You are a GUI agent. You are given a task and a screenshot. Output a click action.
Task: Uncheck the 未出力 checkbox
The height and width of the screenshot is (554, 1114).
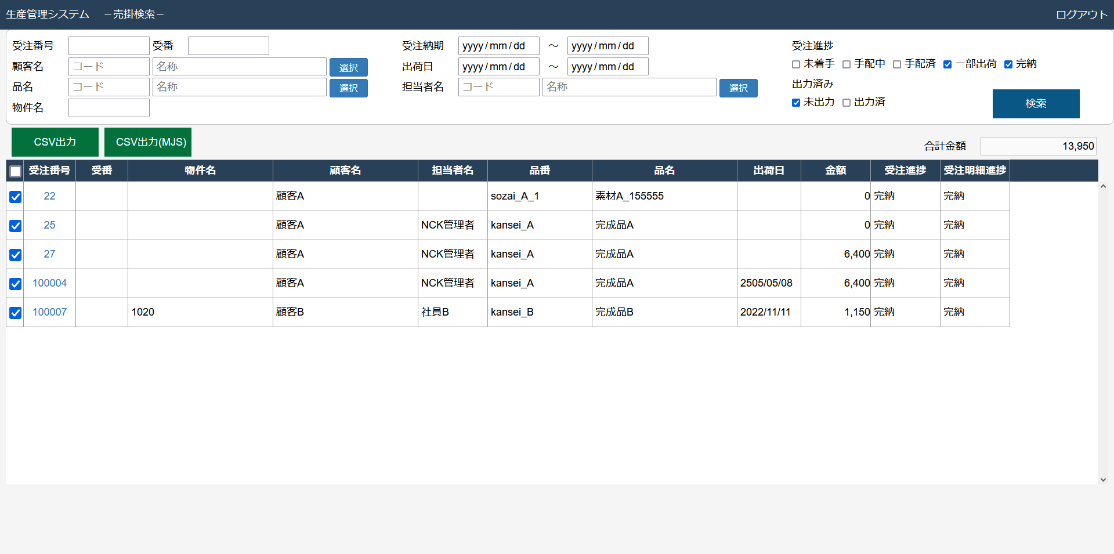796,103
